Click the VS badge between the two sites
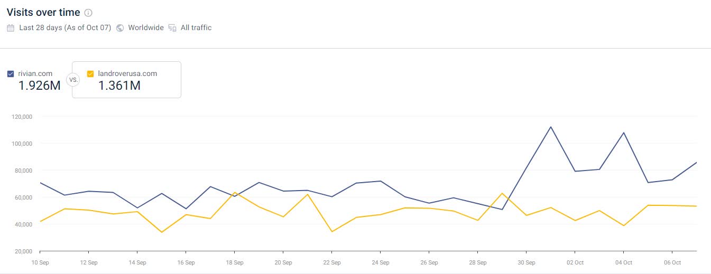Image resolution: width=711 pixels, height=274 pixels. 73,79
